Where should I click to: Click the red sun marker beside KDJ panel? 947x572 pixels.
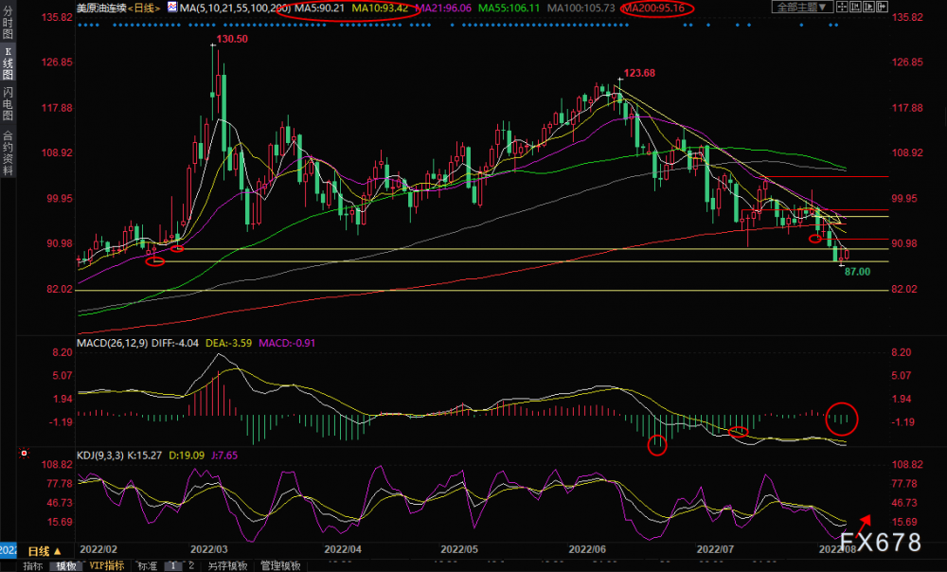[25, 453]
